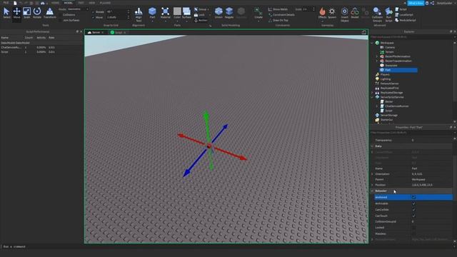Collapse the Workspace tree node
The width and height of the screenshot is (457, 257).
[x=372, y=43]
